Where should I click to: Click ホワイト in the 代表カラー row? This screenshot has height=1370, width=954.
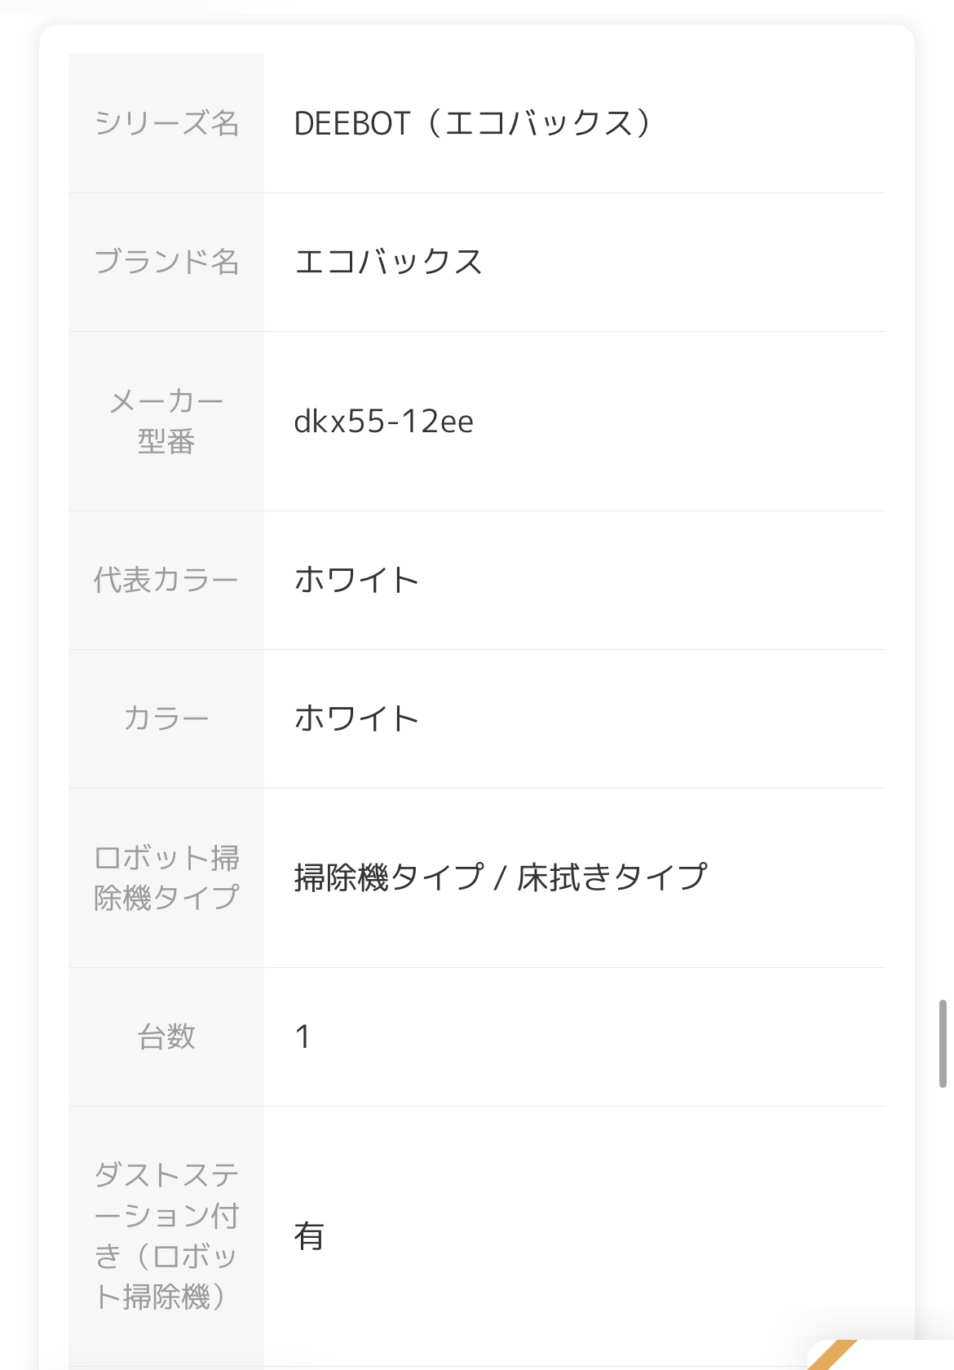coord(356,581)
